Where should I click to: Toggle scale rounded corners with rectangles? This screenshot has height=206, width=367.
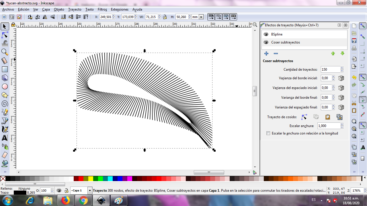coord(218,17)
